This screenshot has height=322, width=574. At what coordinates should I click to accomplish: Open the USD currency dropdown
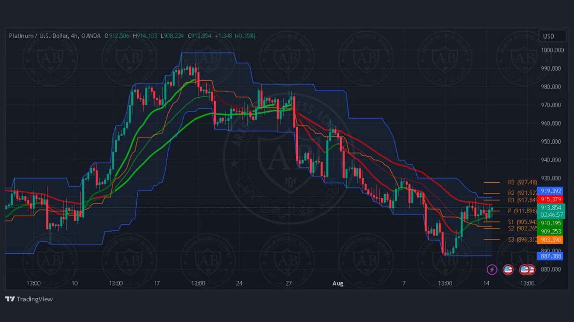click(x=552, y=36)
